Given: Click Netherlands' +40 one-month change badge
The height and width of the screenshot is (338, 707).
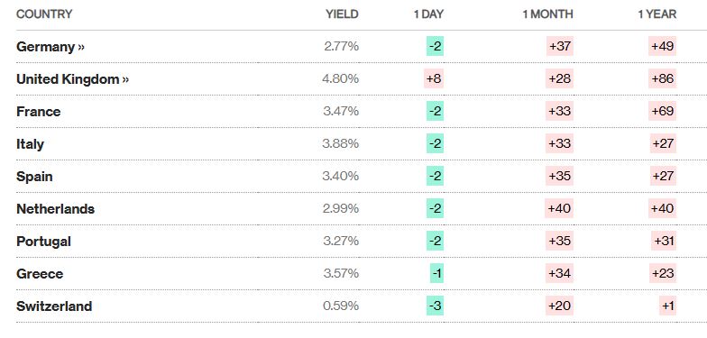Looking at the screenshot, I should (x=559, y=209).
